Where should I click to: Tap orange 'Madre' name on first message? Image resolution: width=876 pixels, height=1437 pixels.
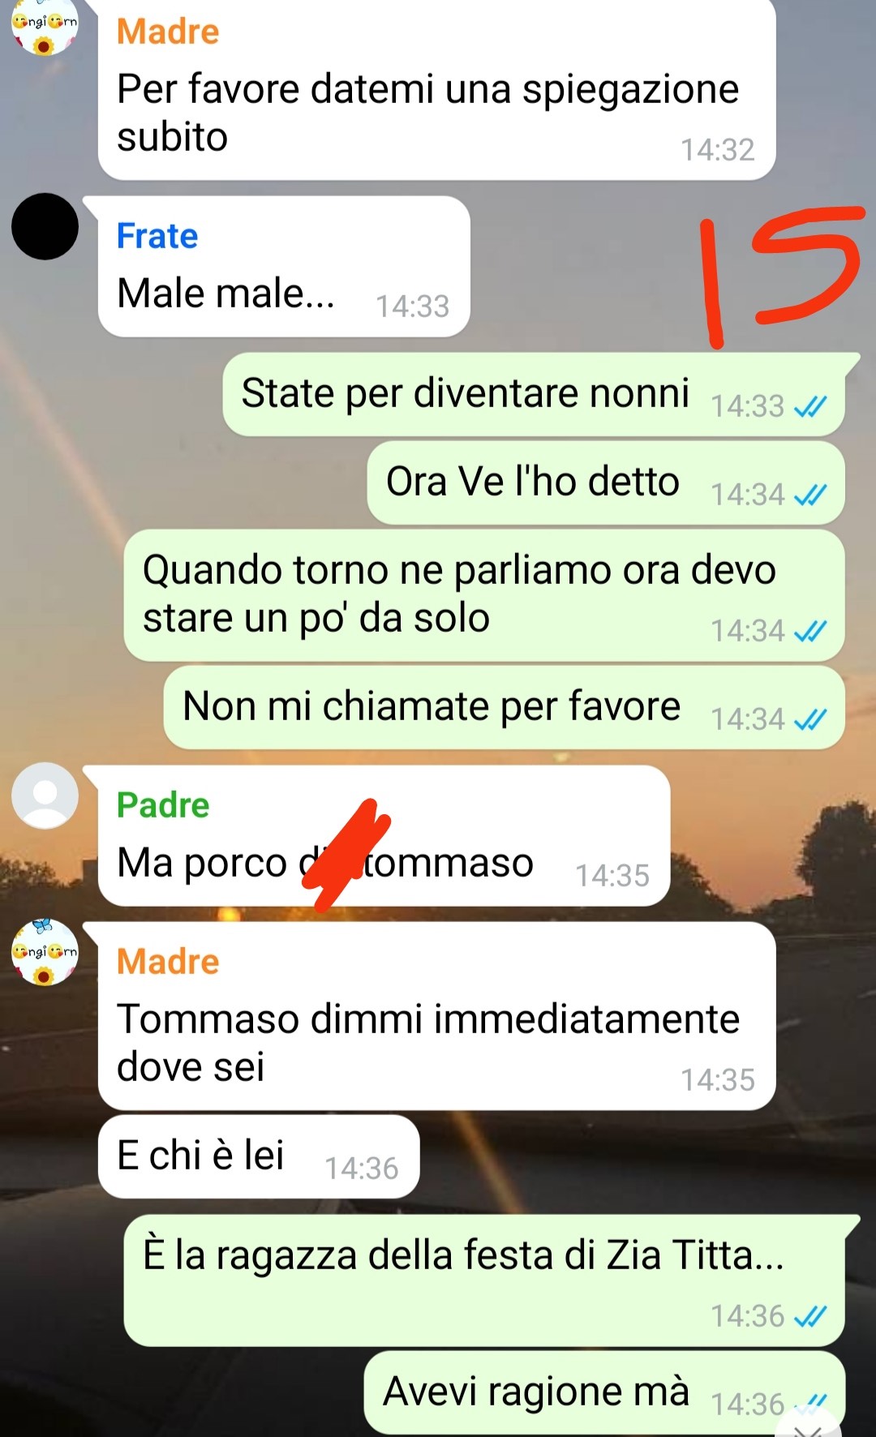click(x=168, y=32)
